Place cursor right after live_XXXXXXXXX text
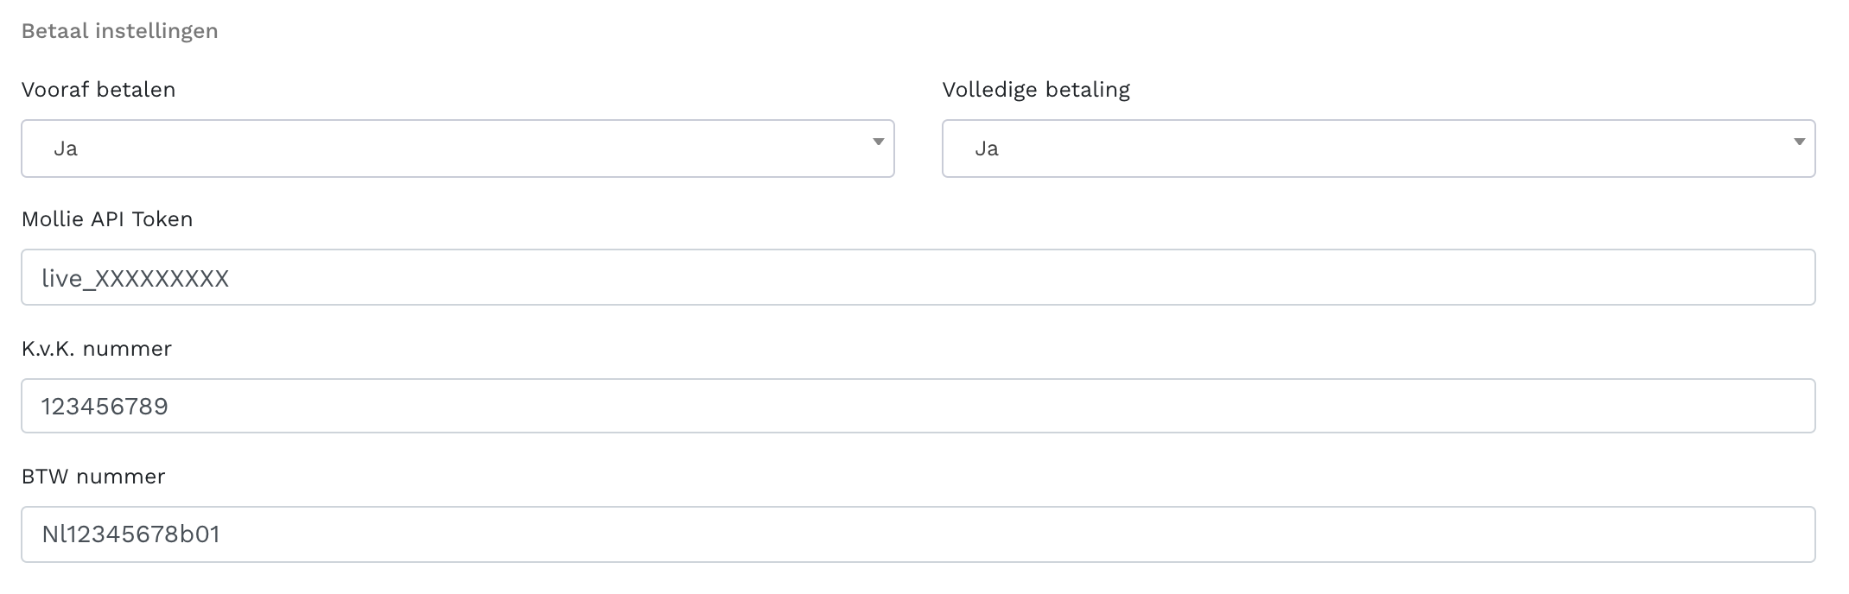1849x594 pixels. (232, 278)
